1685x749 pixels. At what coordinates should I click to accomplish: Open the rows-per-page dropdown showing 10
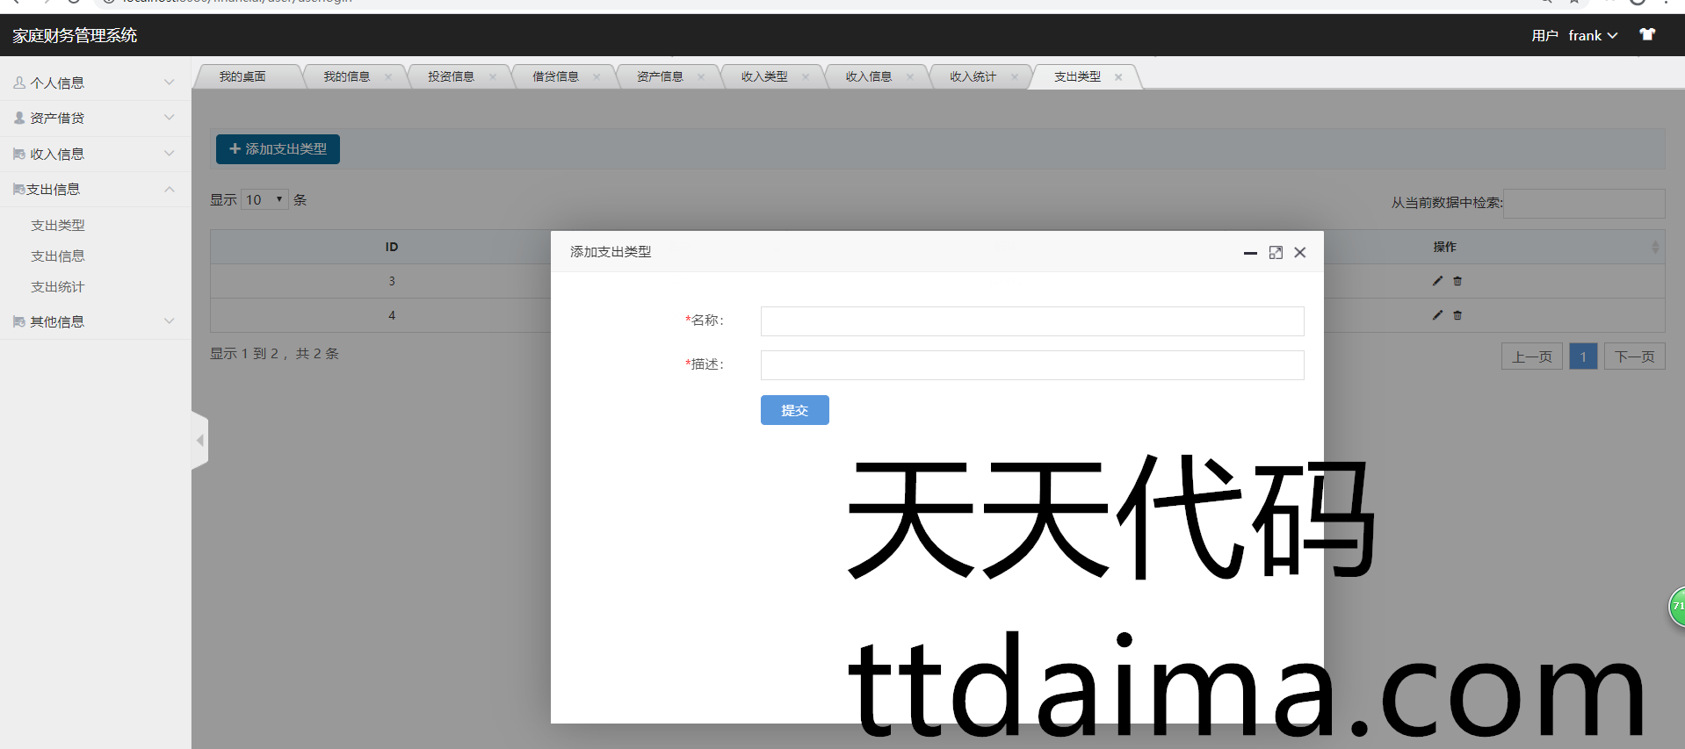coord(264,200)
